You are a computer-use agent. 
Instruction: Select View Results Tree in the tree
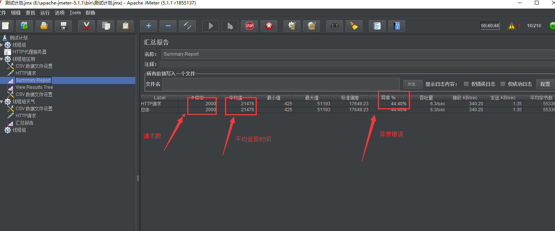pos(34,87)
